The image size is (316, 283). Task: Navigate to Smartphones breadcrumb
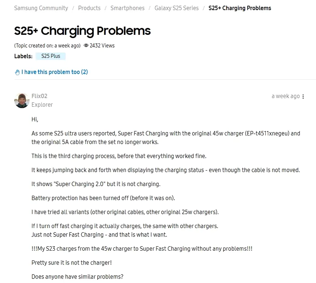pyautogui.click(x=127, y=8)
